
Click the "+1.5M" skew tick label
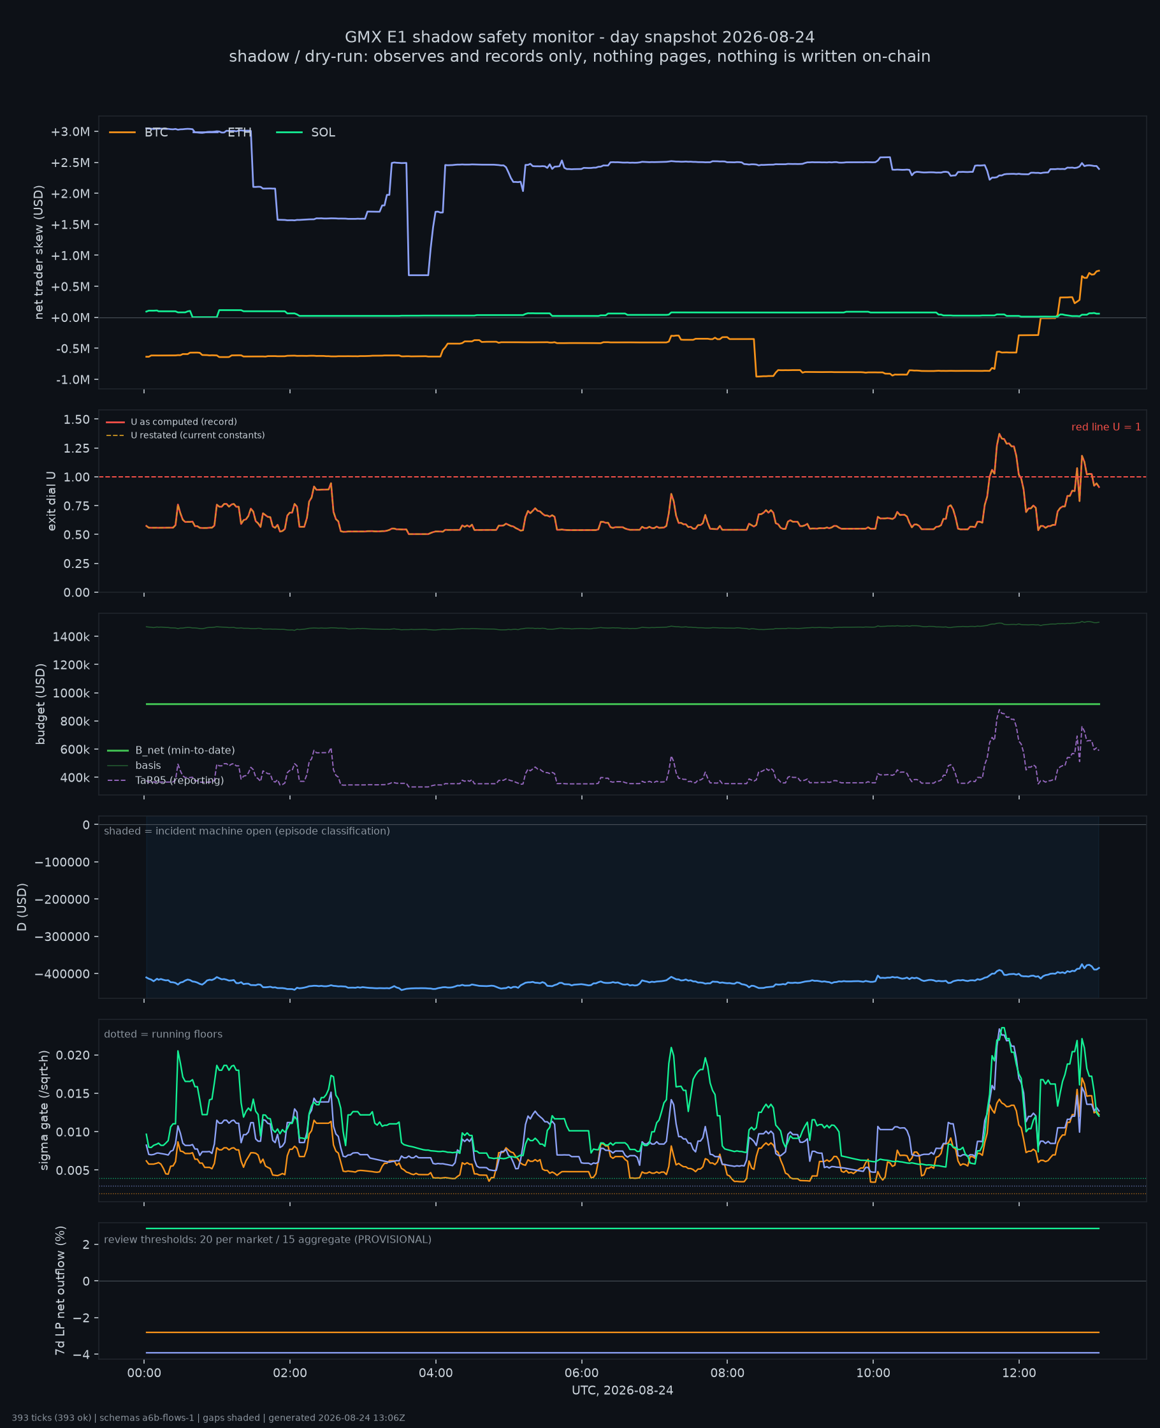[70, 224]
